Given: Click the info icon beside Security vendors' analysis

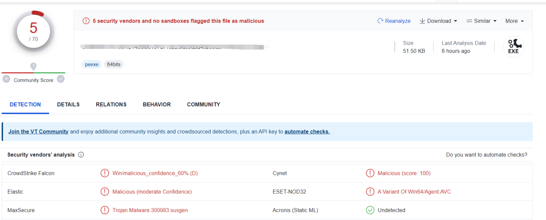Looking at the screenshot, I should click(81, 155).
